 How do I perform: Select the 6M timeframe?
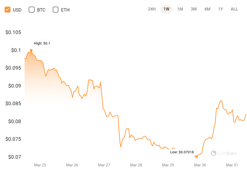pos(207,9)
